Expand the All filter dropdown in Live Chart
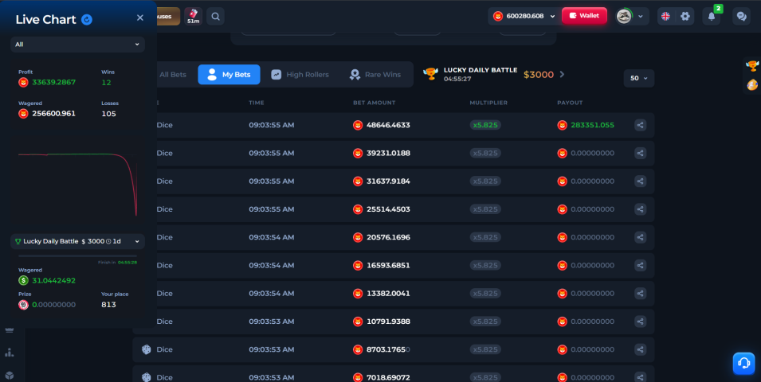This screenshot has height=382, width=761. [77, 44]
